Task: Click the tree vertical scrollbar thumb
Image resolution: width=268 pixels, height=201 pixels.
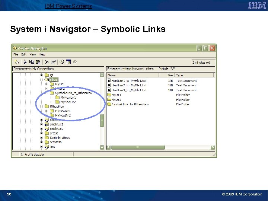Action: point(102,121)
